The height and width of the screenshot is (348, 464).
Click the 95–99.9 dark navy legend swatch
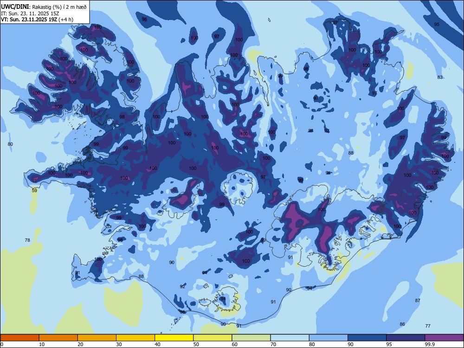pos(406,338)
